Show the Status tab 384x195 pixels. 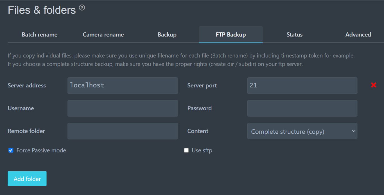coord(294,35)
